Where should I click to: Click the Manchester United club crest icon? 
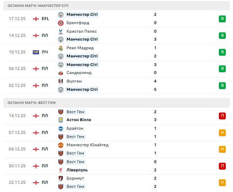(61, 145)
